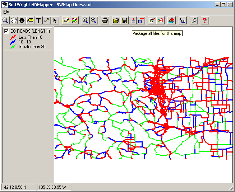Image resolution: width=235 pixels, height=192 pixels.
Task: Click the red 'Less Than 10' line symbol
Action: [x=13, y=37]
